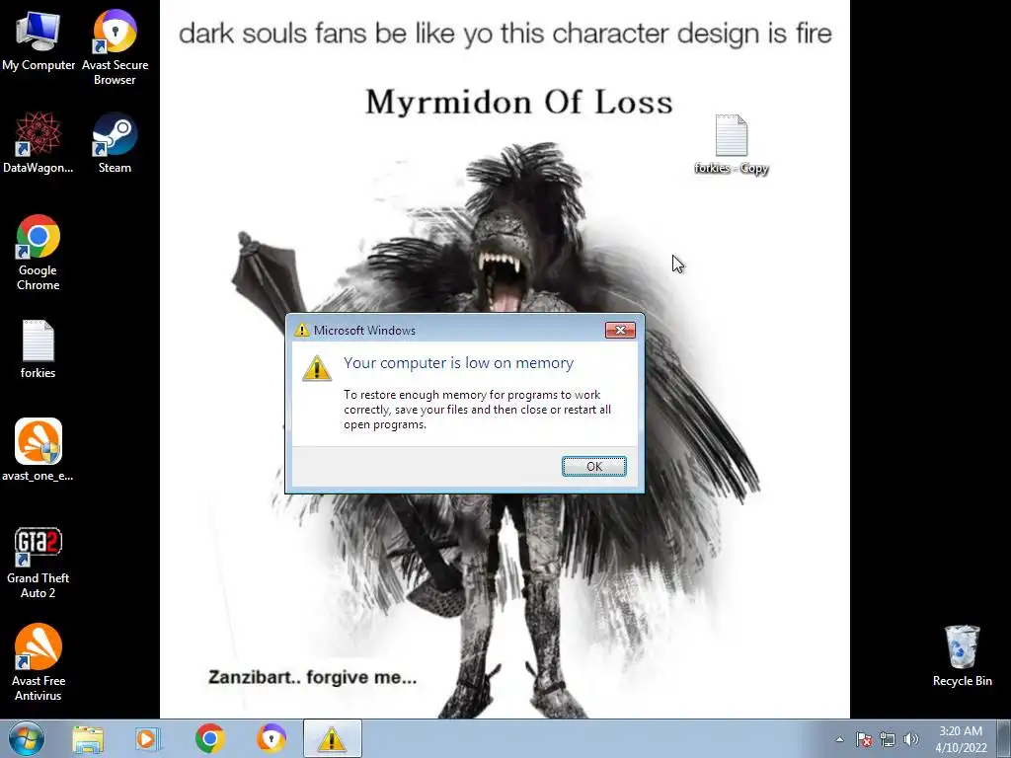1011x758 pixels.
Task: Launch Steam from the desktop
Action: click(x=115, y=142)
